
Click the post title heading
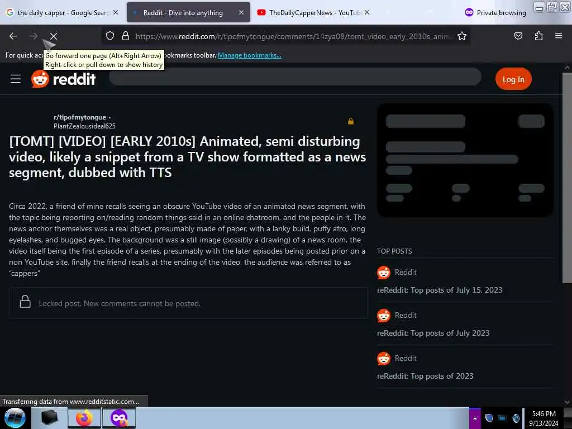coord(188,157)
